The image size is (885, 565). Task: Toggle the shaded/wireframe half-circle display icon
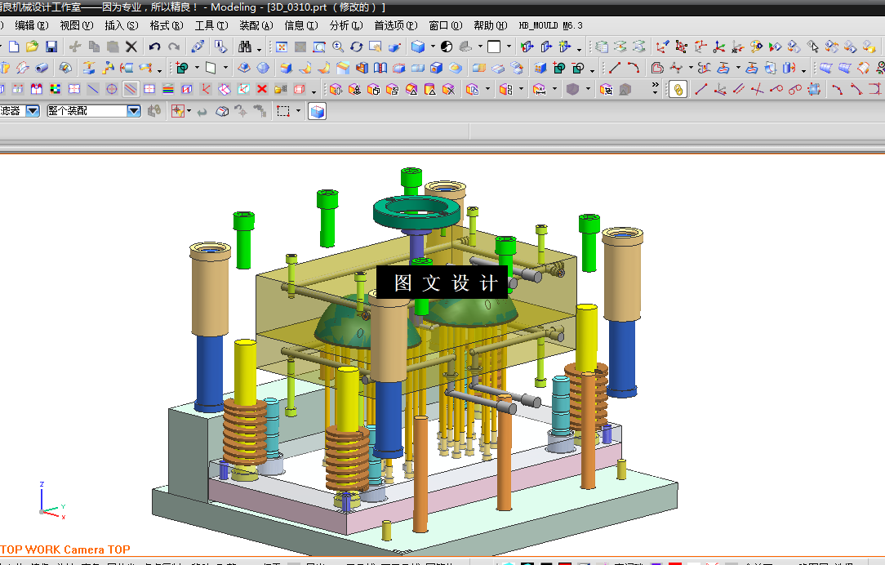tap(447, 47)
